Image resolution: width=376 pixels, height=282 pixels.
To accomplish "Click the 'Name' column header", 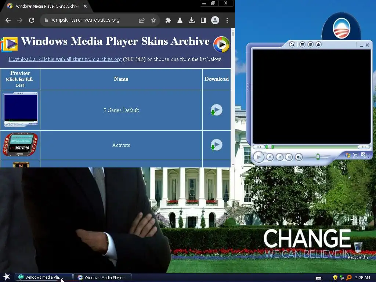I will [x=121, y=79].
